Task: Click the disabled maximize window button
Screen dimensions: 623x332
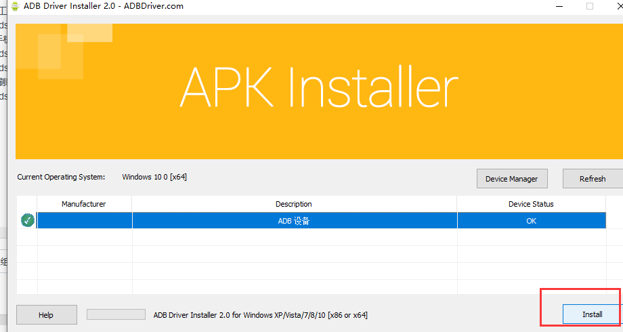Action: [x=590, y=6]
